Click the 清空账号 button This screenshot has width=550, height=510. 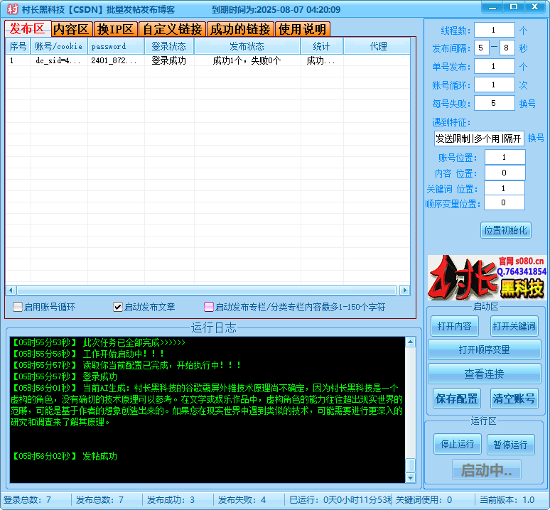[x=514, y=398]
